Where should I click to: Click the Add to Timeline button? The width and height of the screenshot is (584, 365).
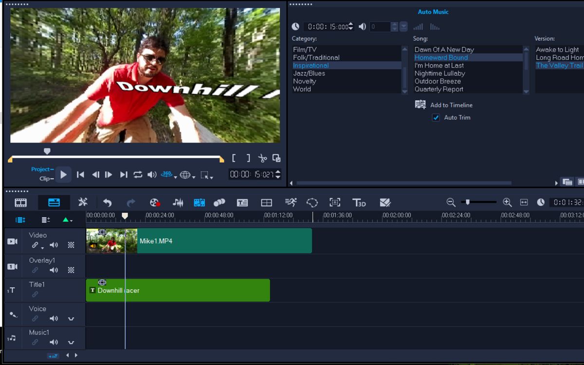(x=451, y=105)
